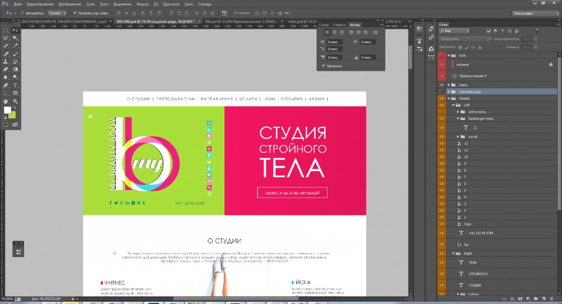Open the Изображение menu
Screen dimensions: 562x304
point(70,4)
